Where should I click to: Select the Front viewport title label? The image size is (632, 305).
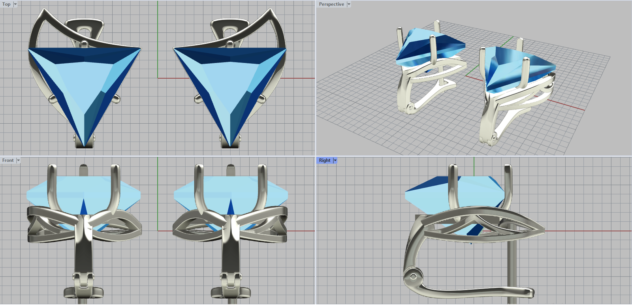(8, 160)
